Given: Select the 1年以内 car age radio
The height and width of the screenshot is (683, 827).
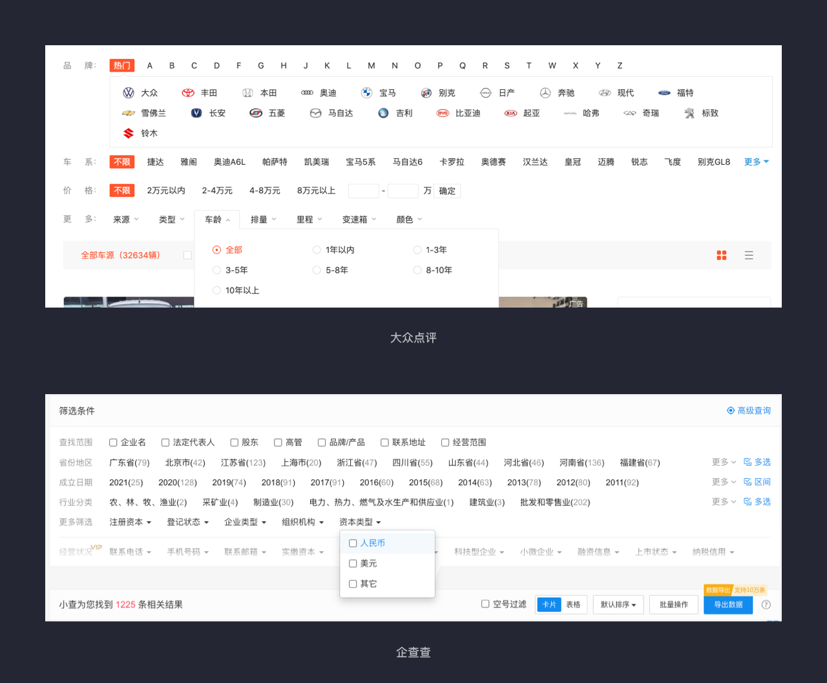Looking at the screenshot, I should tap(317, 250).
